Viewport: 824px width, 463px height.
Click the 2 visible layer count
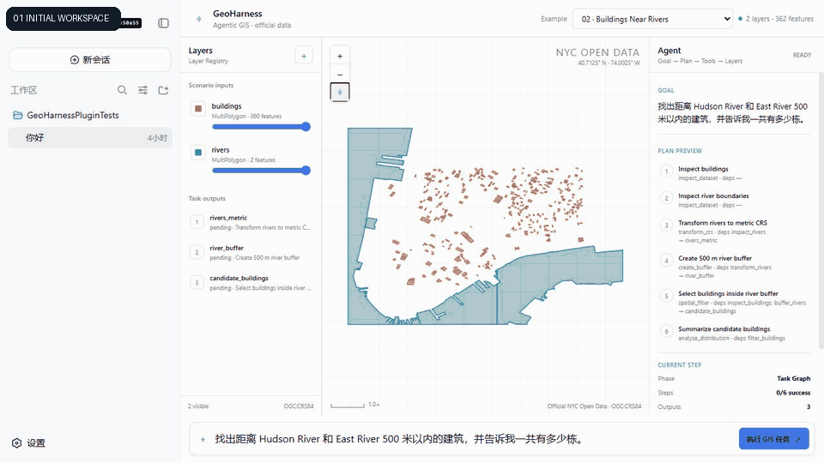coord(198,406)
